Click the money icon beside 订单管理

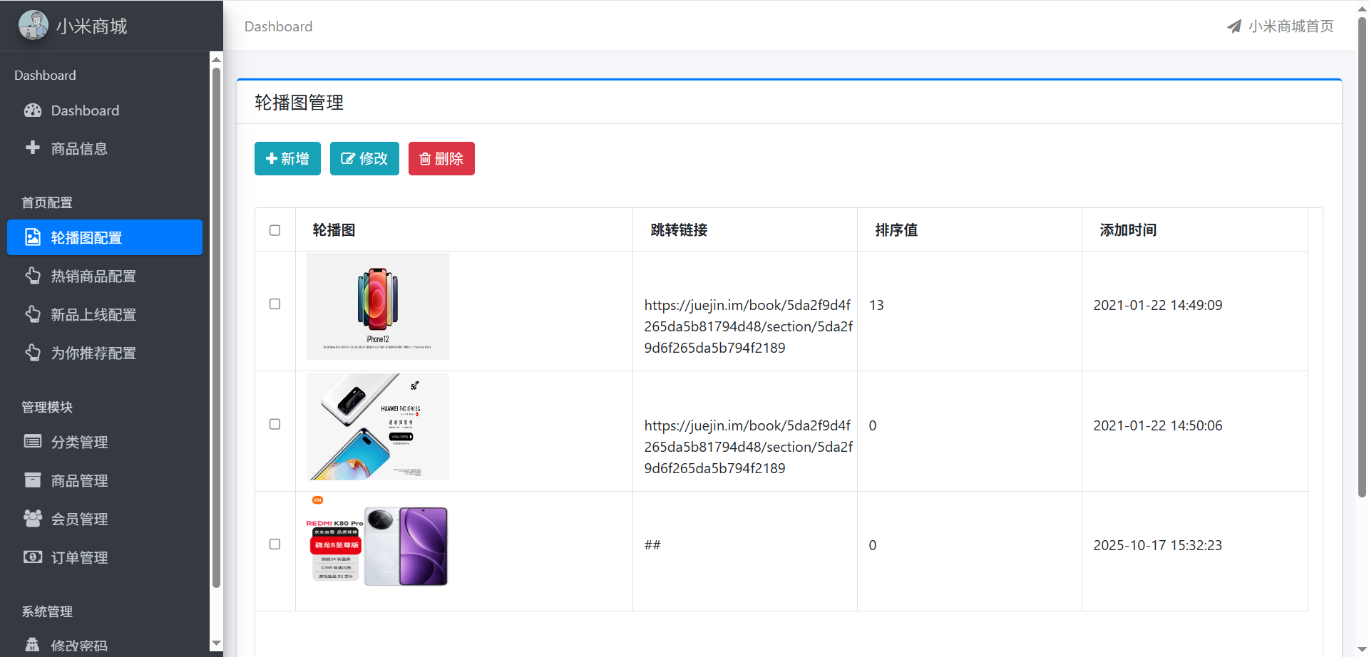[x=33, y=557]
